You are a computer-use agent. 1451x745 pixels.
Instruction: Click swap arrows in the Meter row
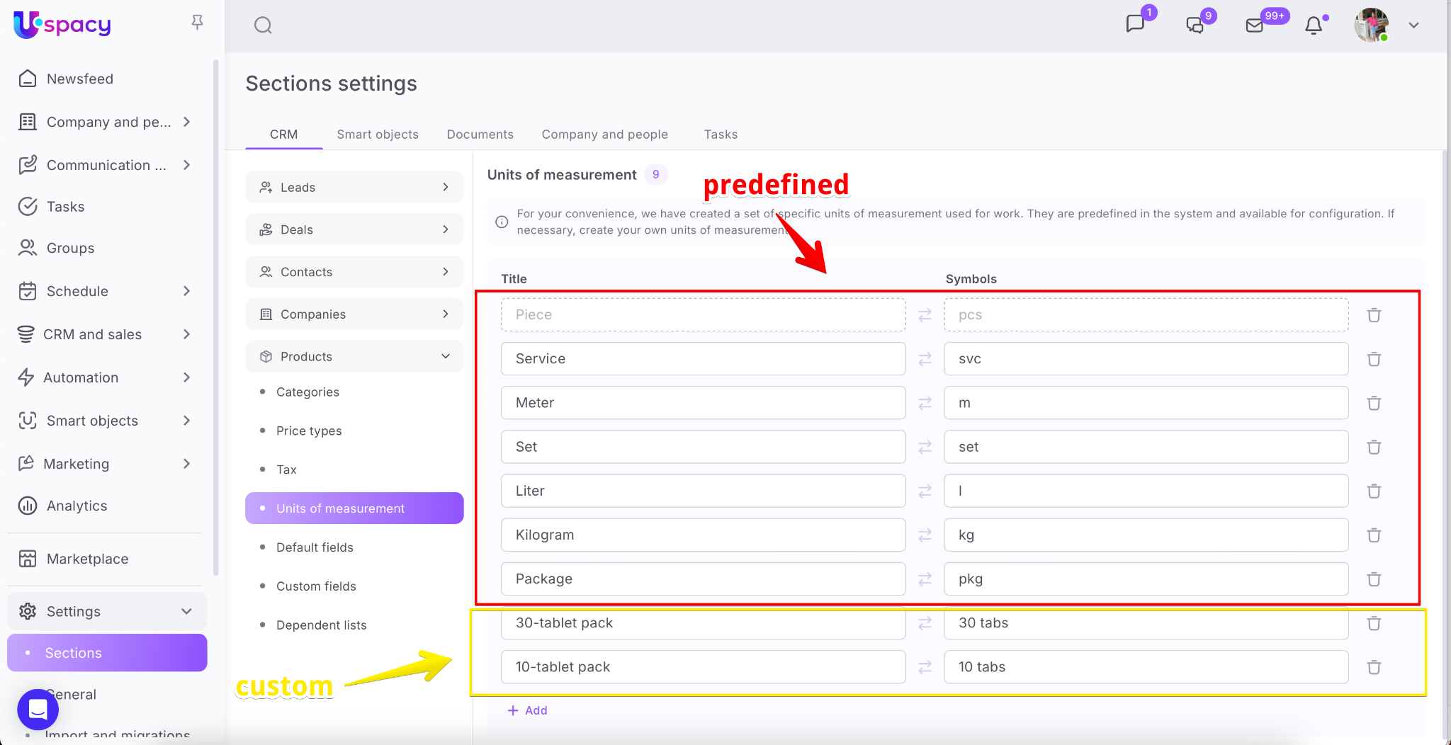pyautogui.click(x=925, y=403)
